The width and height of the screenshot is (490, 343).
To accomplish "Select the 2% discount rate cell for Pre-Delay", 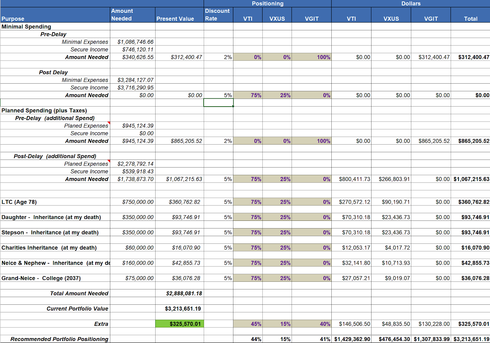I will click(218, 57).
